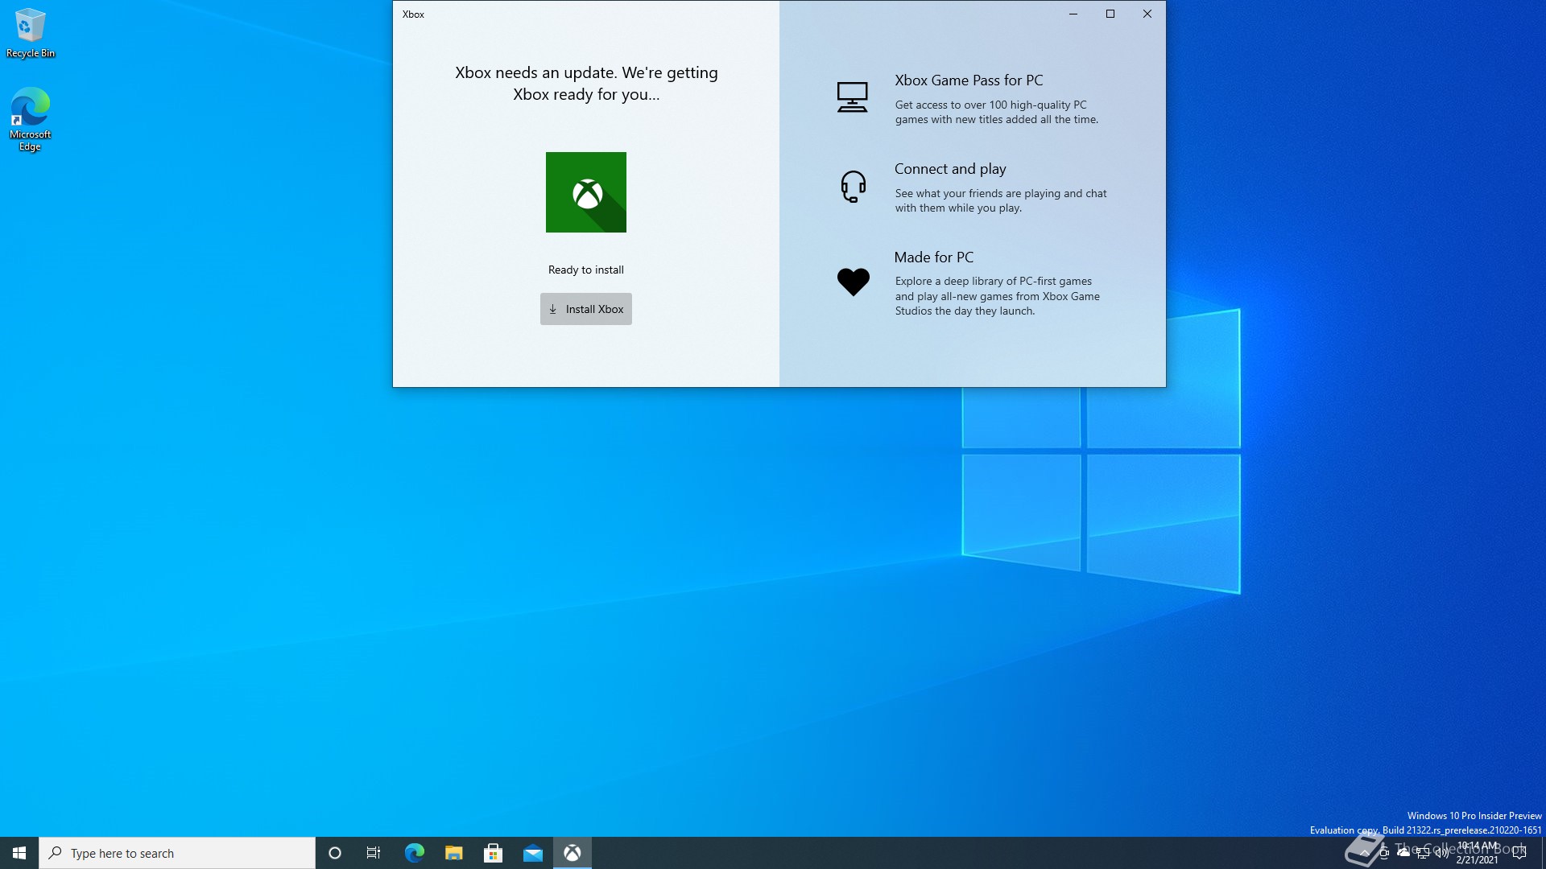Show hidden system tray icons
Screen dimensions: 1546x869
click(x=1364, y=853)
